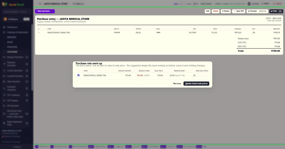Click the Purchase entry — JANTA MEDICAL STORE title

point(63,19)
